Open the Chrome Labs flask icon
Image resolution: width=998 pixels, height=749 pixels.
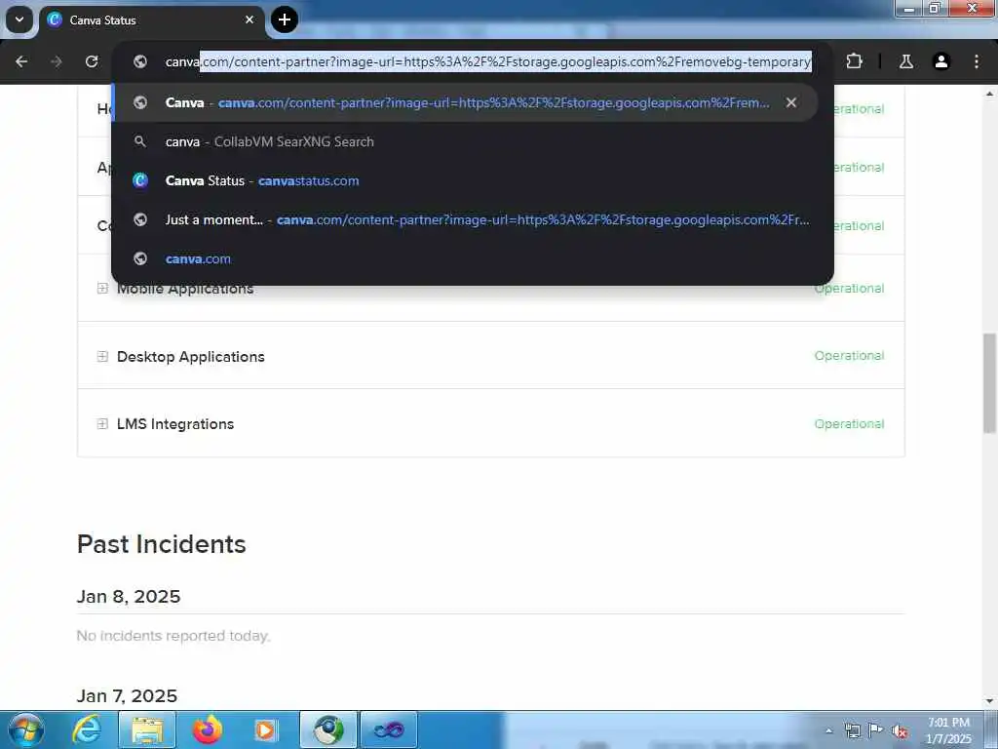[x=906, y=61]
